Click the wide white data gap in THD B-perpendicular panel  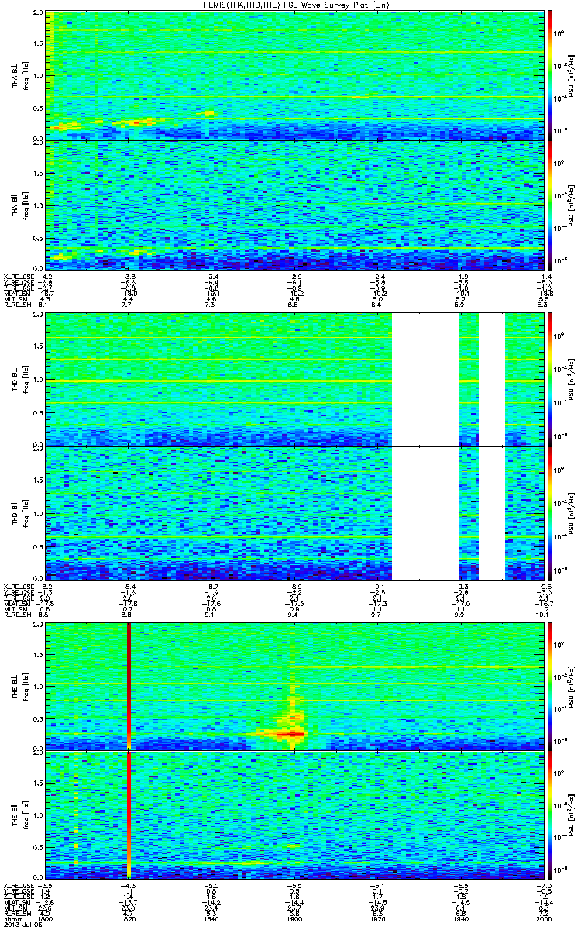click(x=425, y=379)
